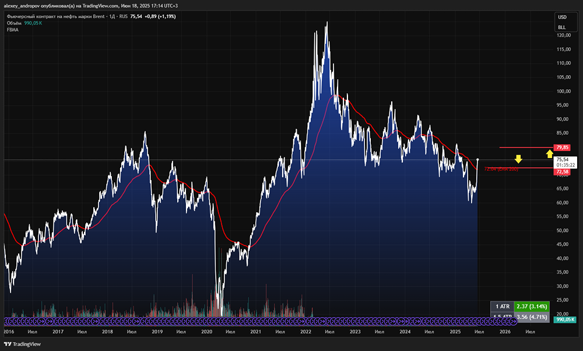Screen dimensions: 583x351
Task: Expand the FBMA indicator legend
Action: pyautogui.click(x=13, y=30)
